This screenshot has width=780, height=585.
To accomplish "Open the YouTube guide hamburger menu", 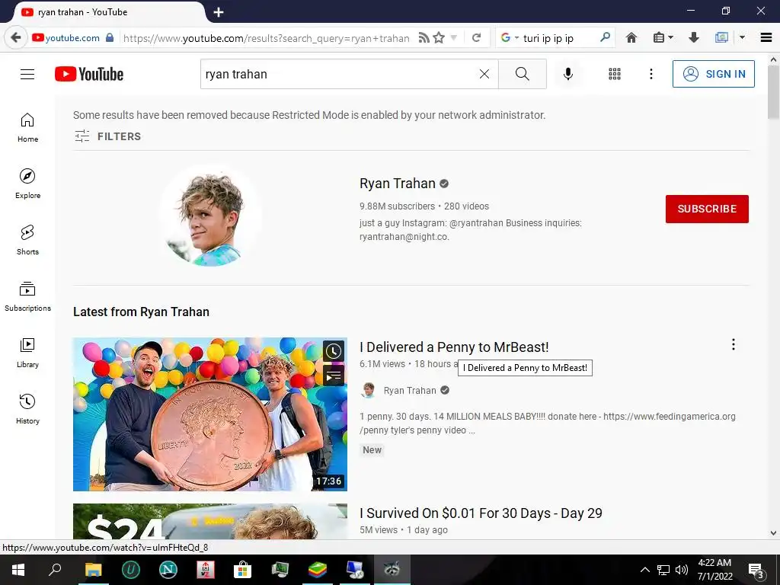I will point(27,74).
